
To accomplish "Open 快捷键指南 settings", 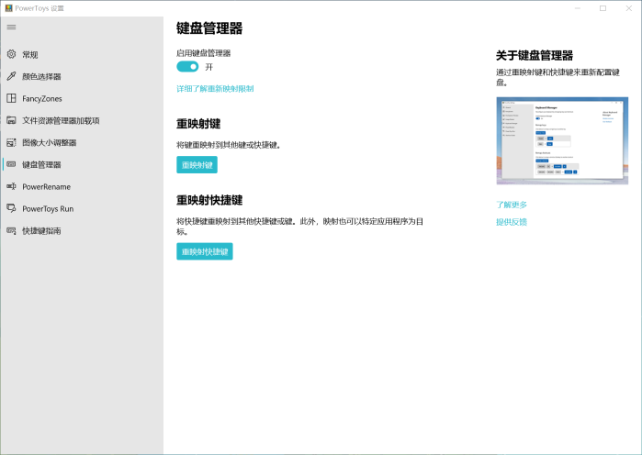I will point(82,231).
